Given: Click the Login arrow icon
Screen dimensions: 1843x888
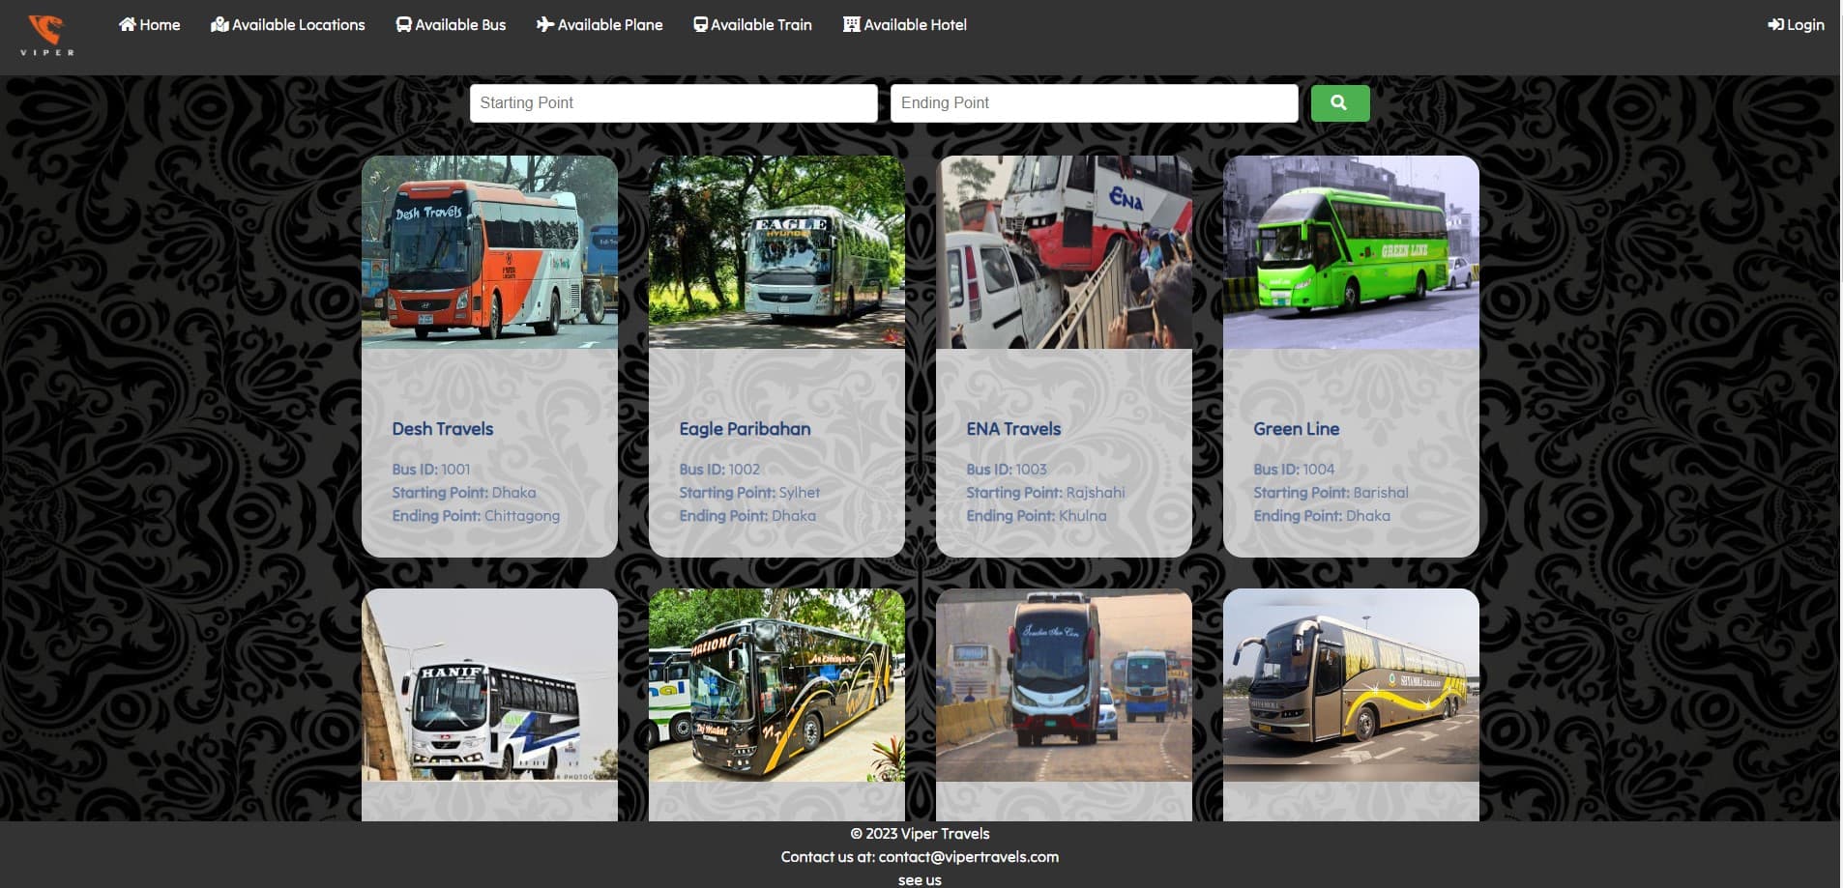Looking at the screenshot, I should click(1775, 24).
